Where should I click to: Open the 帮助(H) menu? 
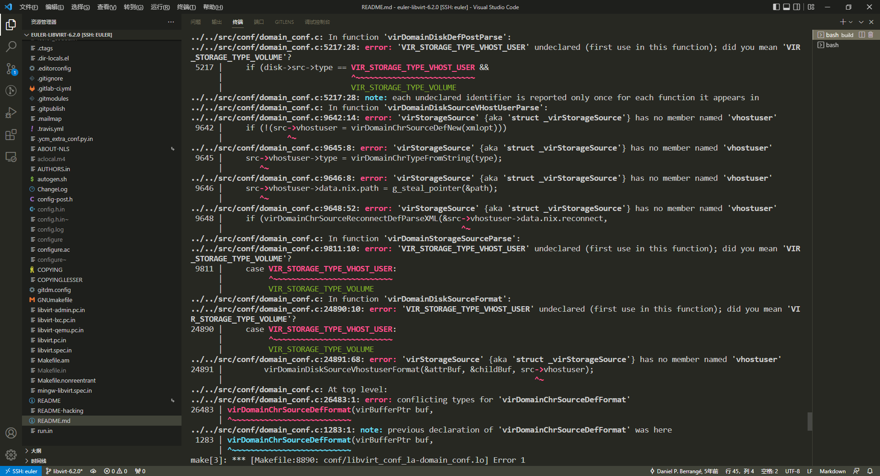tap(213, 7)
